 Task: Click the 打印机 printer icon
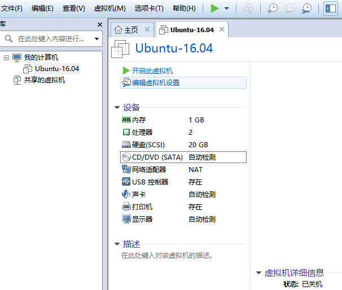click(x=126, y=206)
